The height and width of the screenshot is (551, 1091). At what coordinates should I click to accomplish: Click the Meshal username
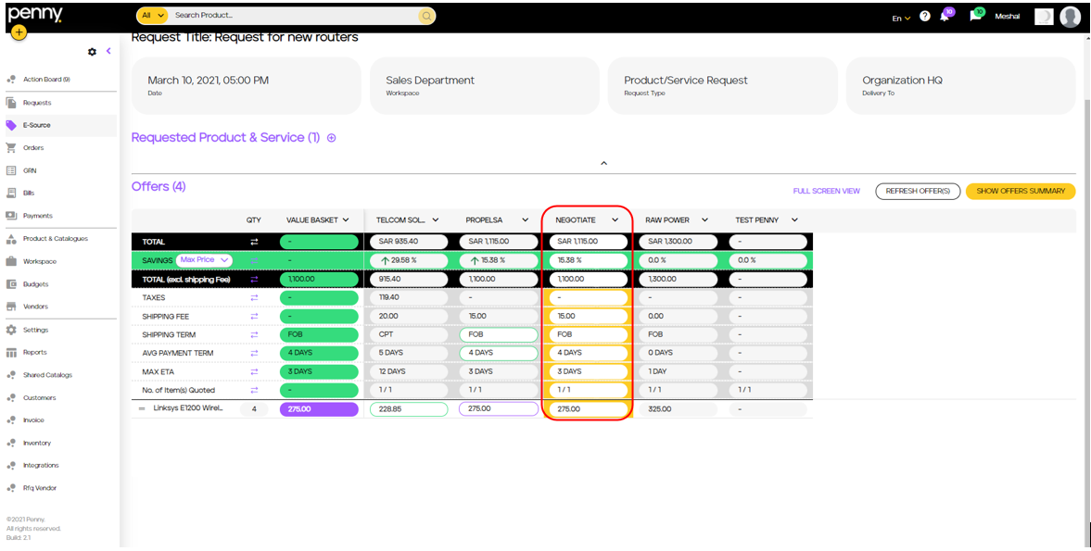(x=1008, y=16)
